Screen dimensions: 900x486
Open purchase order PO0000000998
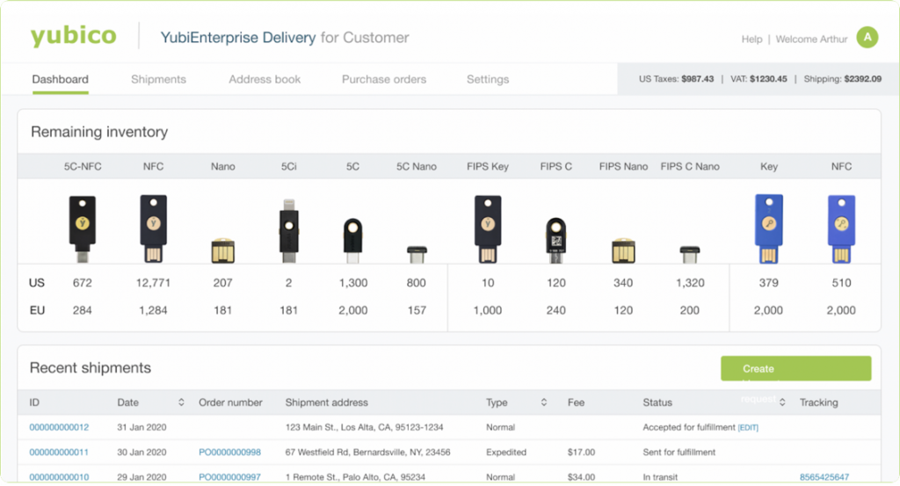pyautogui.click(x=229, y=452)
